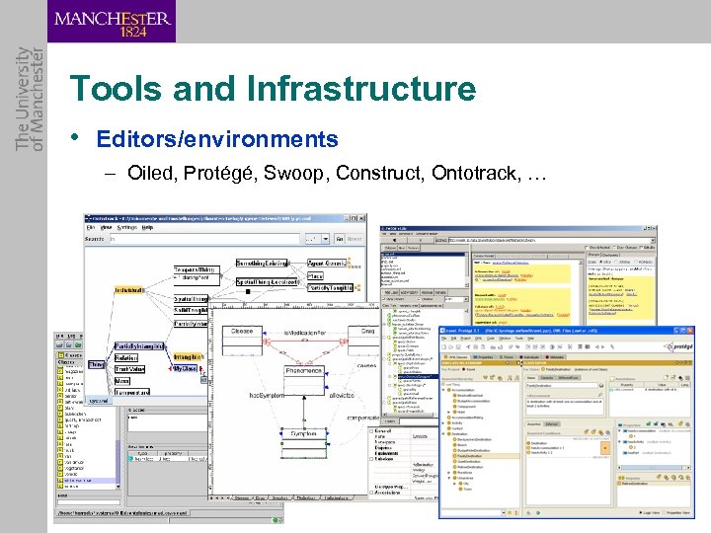The height and width of the screenshot is (533, 711).
Task: Click the New project icon in Protégé toolbar
Action: pos(444,347)
